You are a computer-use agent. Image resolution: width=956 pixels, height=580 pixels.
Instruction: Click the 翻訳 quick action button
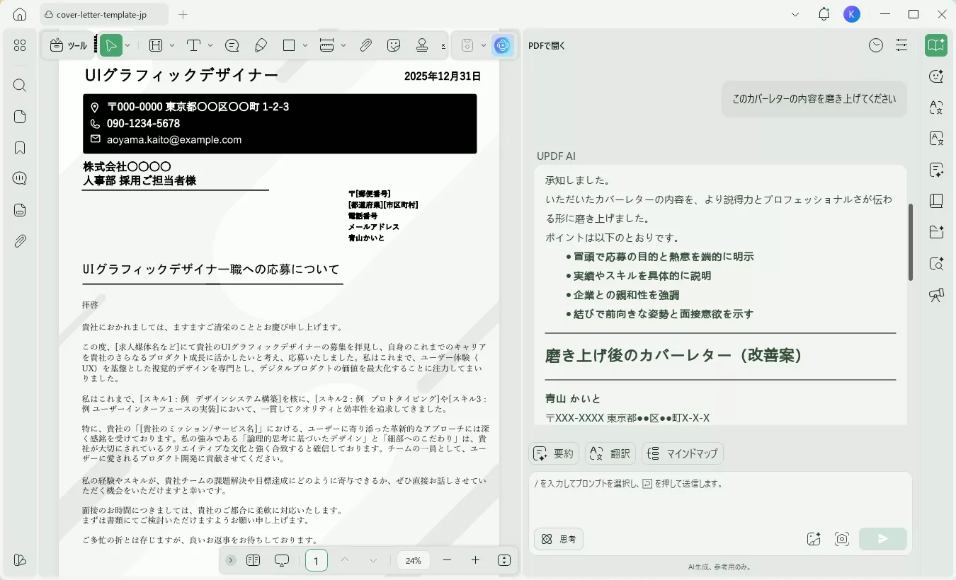pos(610,453)
